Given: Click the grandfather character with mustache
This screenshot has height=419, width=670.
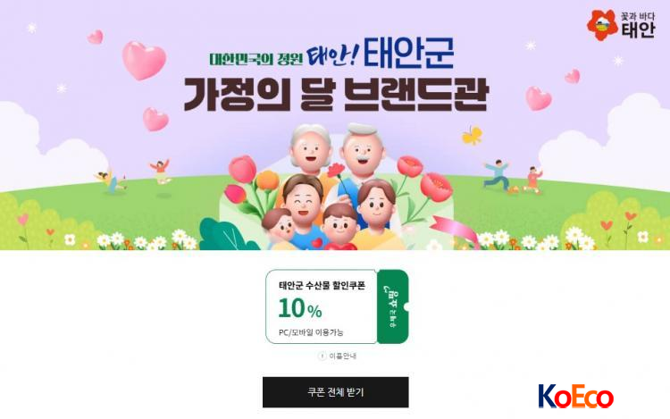Looking at the screenshot, I should coord(363,149).
